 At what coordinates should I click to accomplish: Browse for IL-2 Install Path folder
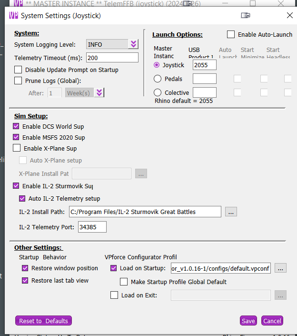click(x=231, y=212)
